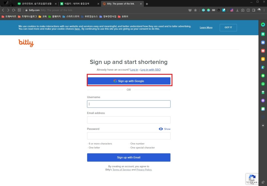Image resolution: width=267 pixels, height=186 pixels.
Task: Open the user profile avatar
Action: tap(259, 10)
